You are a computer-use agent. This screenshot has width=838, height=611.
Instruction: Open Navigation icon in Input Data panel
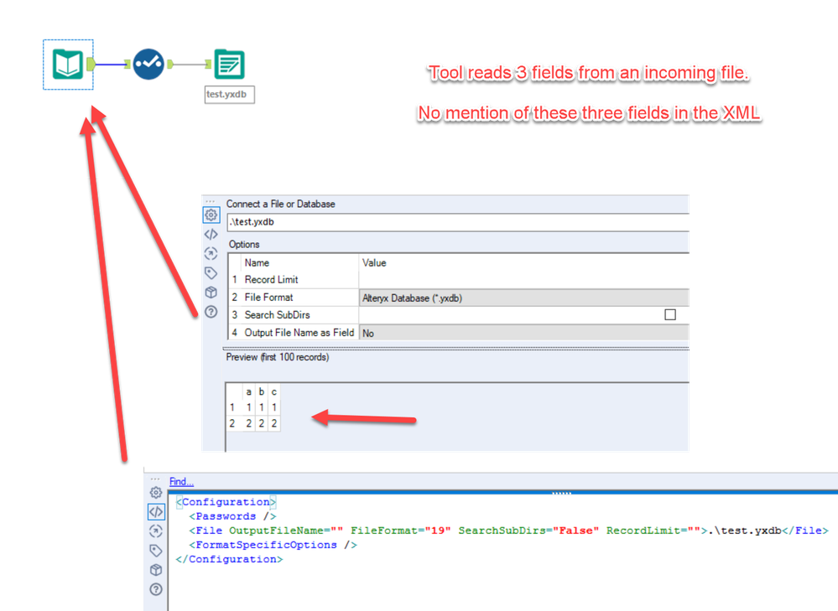pos(211,254)
